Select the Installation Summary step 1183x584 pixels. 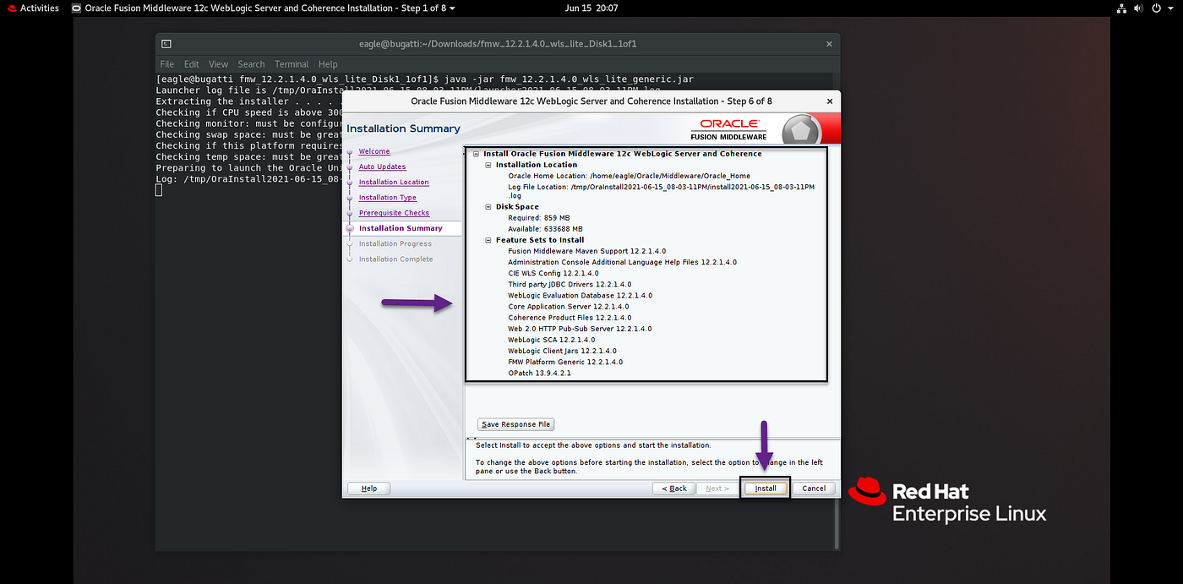click(x=401, y=228)
